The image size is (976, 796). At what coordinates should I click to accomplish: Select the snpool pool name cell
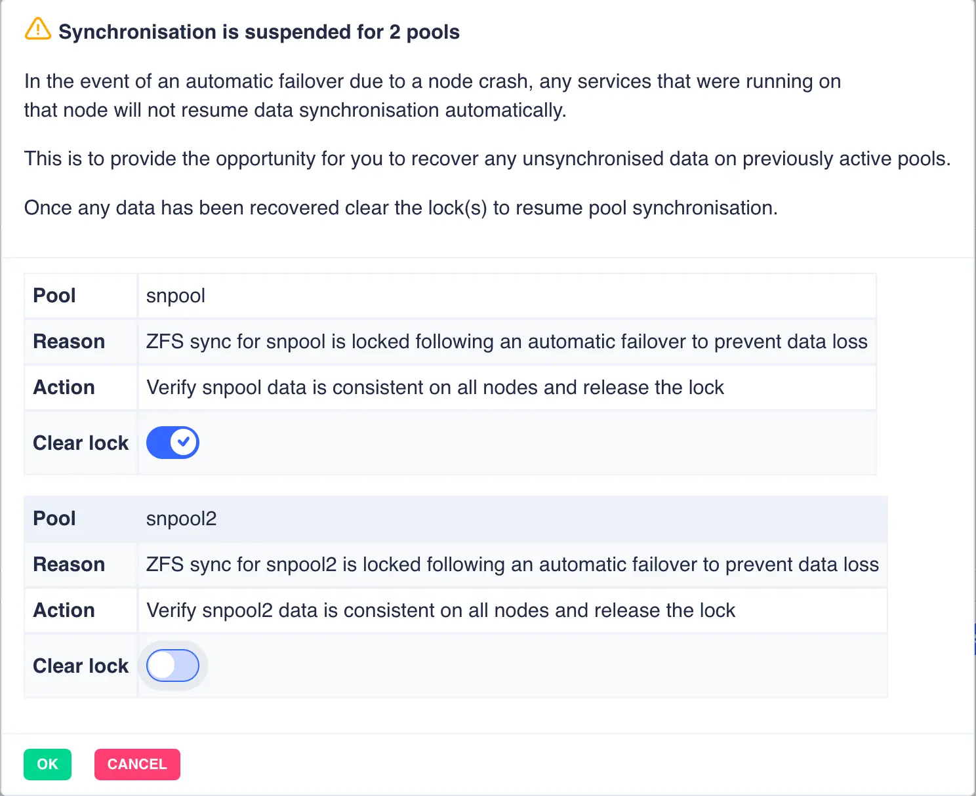[x=176, y=296]
